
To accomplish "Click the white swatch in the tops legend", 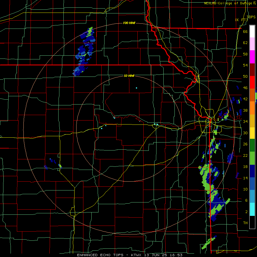I will pos(252,31).
